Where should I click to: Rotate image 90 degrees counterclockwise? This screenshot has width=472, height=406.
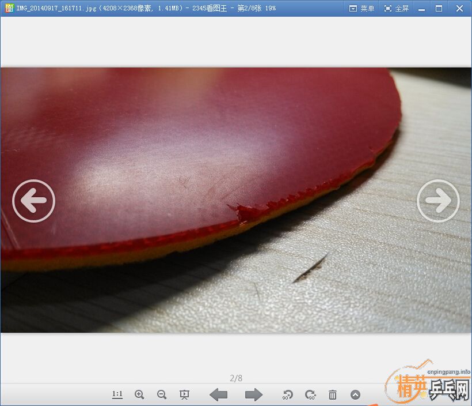(288, 394)
